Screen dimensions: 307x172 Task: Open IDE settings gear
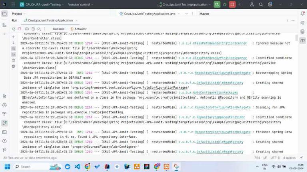pos(270,4)
